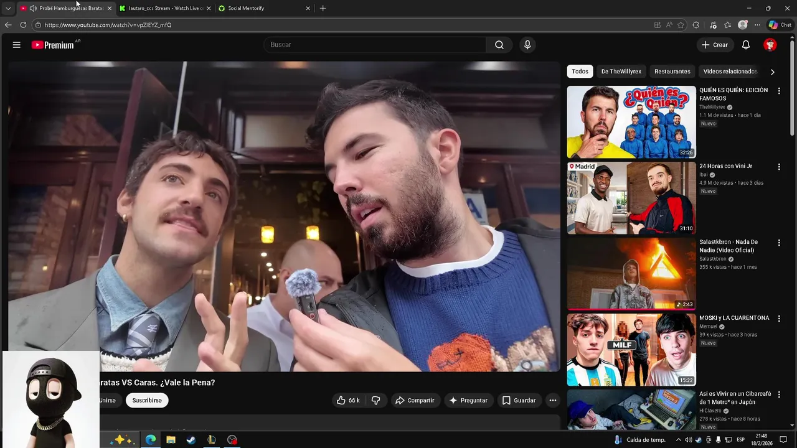This screenshot has width=797, height=448.
Task: Add page to favorites star icon
Action: [681, 25]
